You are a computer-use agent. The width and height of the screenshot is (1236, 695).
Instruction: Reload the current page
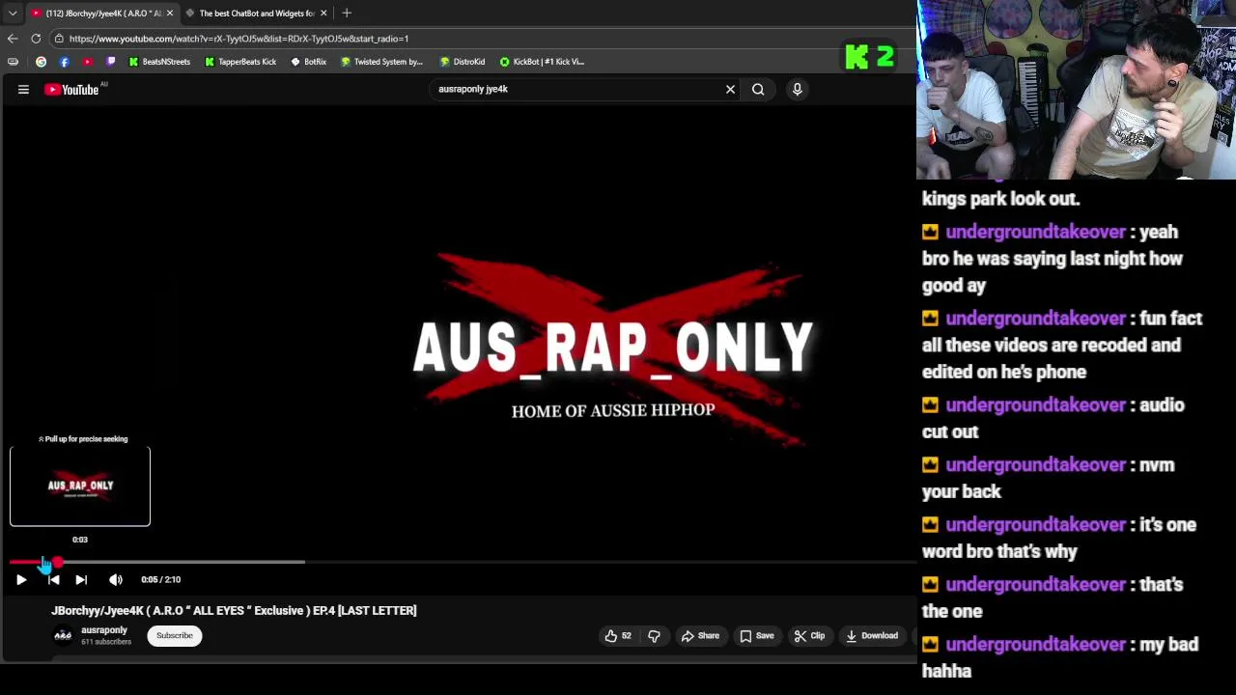click(36, 39)
